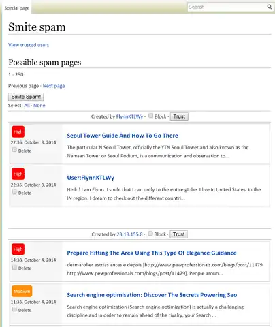Open the Special page tab

point(17,8)
